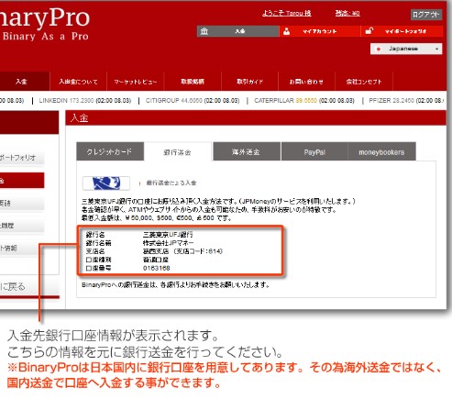Open the マーケットレビュー menu item
452x399 pixels.
[136, 82]
